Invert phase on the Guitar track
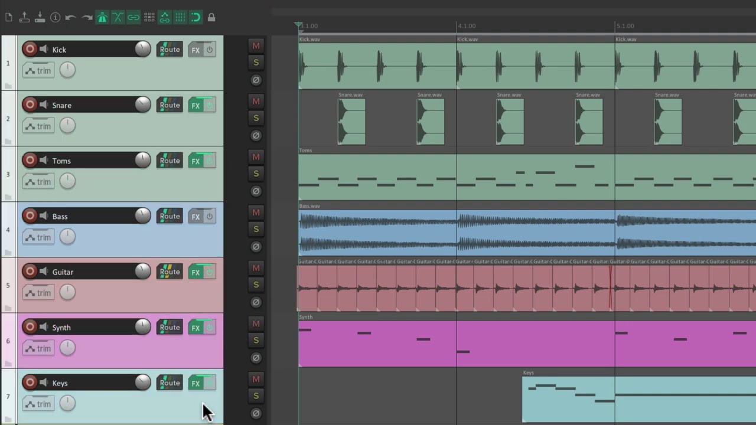The height and width of the screenshot is (425, 756). click(x=256, y=302)
